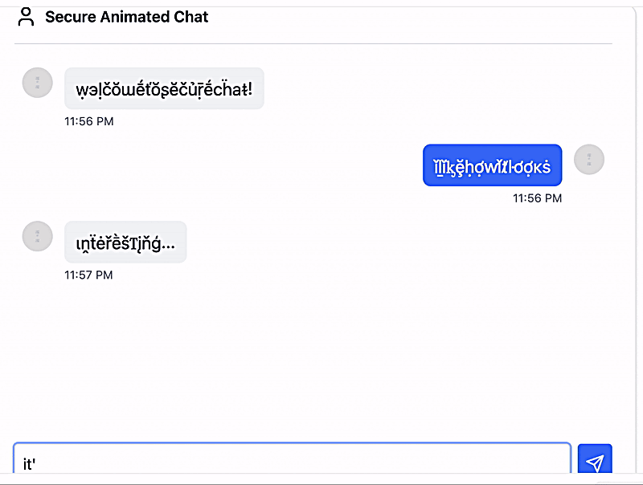The image size is (643, 485).
Task: Send the message with paper-plane button
Action: pos(595,459)
